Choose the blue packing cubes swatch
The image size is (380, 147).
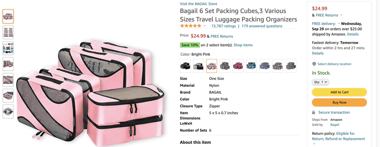pyautogui.click(x=265, y=66)
